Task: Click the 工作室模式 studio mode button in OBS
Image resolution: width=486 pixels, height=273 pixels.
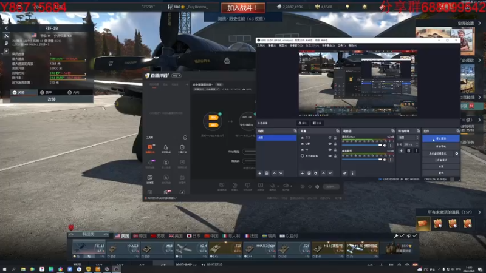Action: pyautogui.click(x=441, y=160)
